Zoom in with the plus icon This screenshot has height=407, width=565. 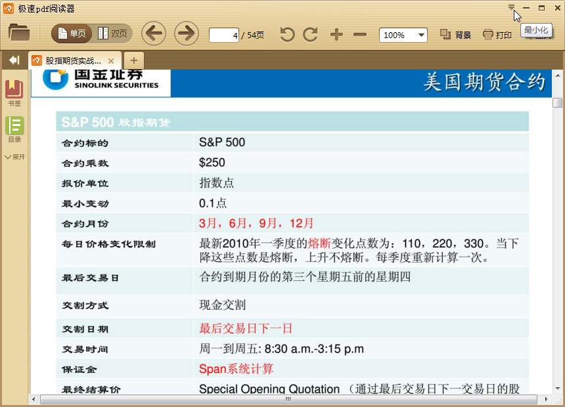[x=336, y=35]
